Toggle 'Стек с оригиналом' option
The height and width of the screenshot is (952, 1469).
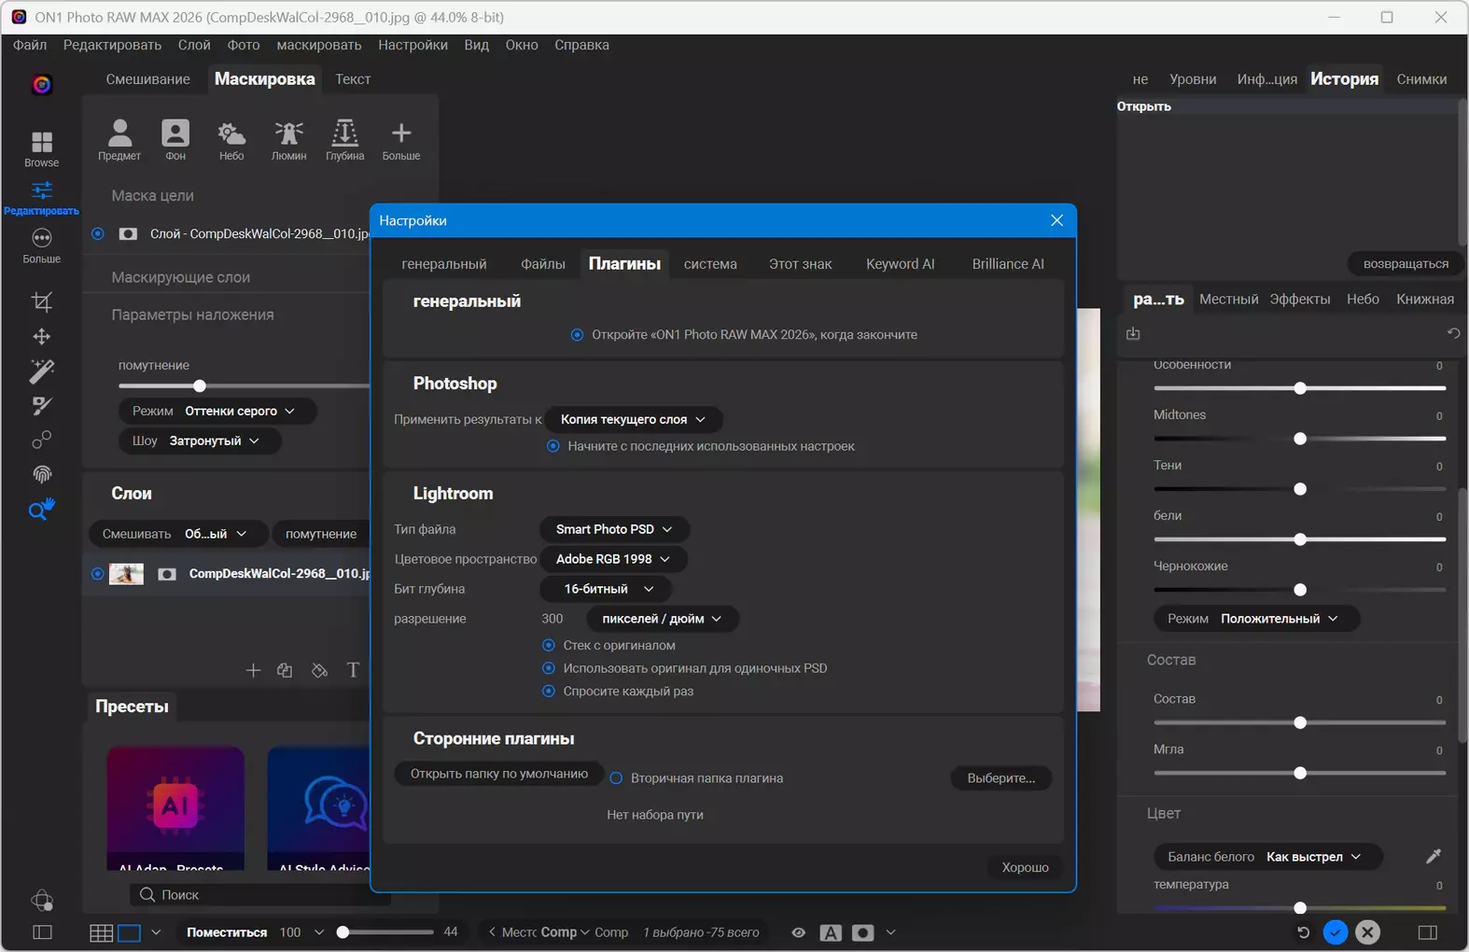point(549,645)
